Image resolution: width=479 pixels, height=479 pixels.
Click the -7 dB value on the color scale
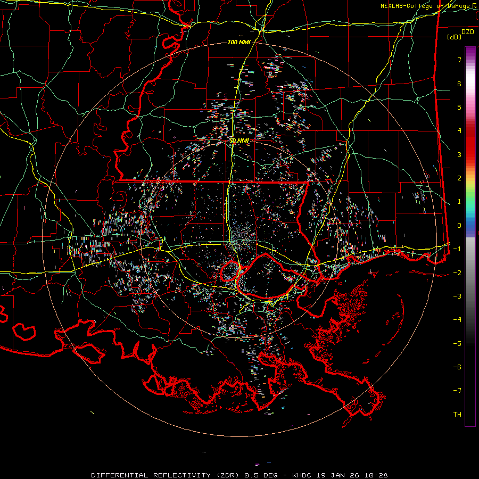pos(457,391)
